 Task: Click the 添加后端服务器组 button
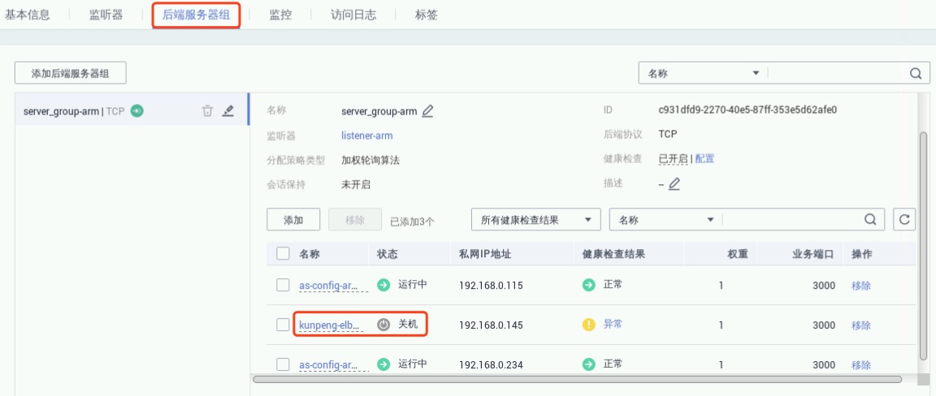click(70, 73)
